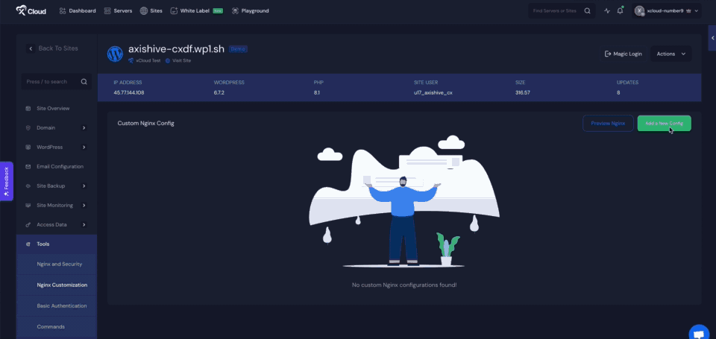Open the Servers menu item
Viewport: 716px width, 339px height.
coord(117,10)
